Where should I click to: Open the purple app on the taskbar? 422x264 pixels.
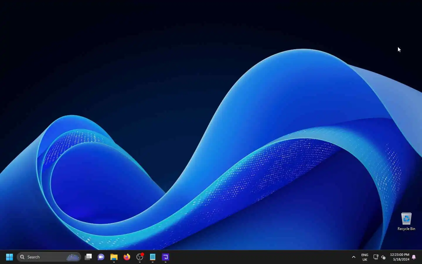(166, 257)
